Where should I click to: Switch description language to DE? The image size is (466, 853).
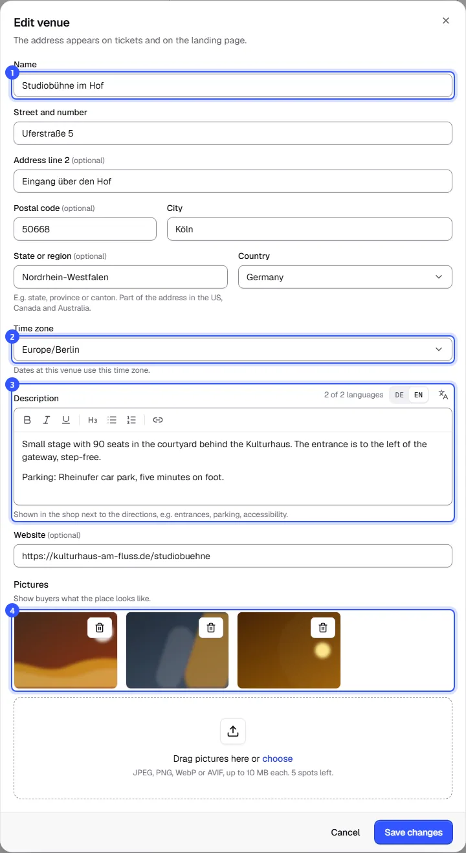click(x=399, y=395)
